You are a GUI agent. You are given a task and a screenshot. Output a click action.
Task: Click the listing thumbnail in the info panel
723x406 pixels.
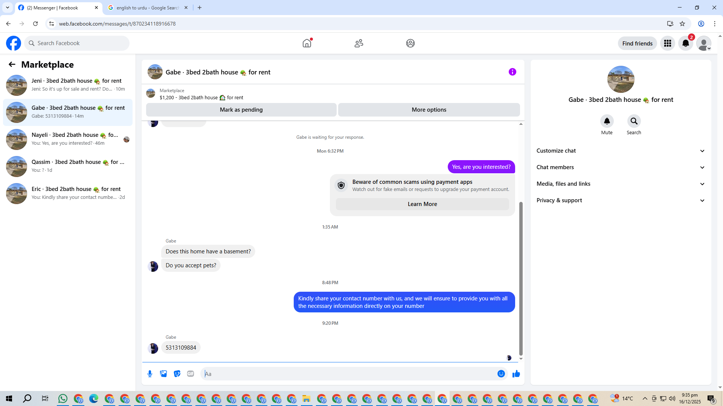(621, 79)
